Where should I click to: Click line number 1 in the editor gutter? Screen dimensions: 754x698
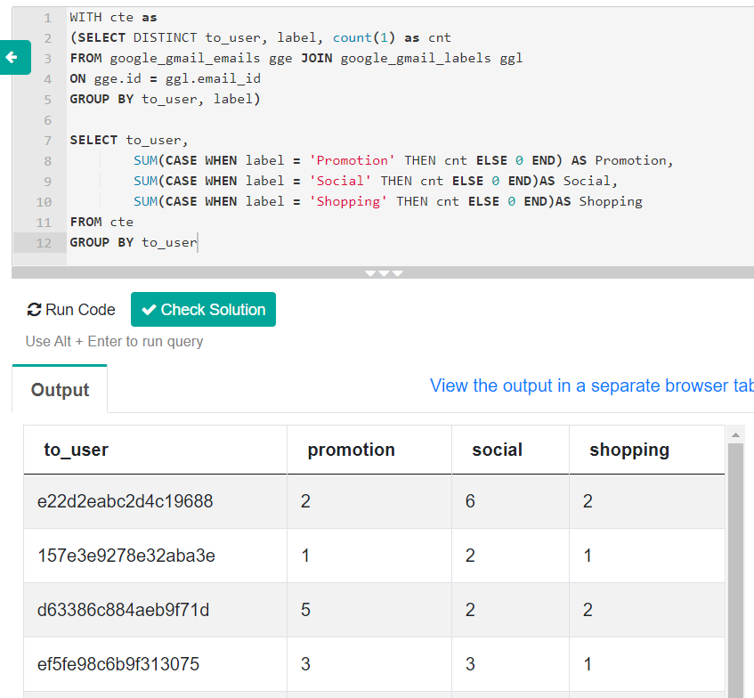(47, 18)
